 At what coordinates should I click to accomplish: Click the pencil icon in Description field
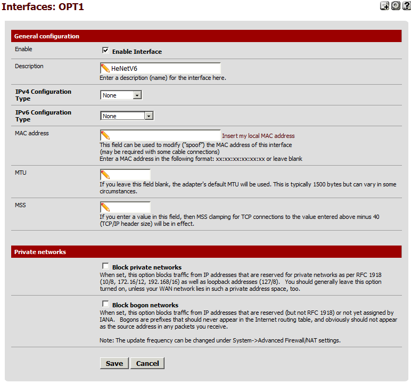click(x=105, y=68)
